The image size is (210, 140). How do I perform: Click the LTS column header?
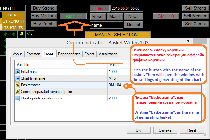pyautogui.click(x=5, y=28)
